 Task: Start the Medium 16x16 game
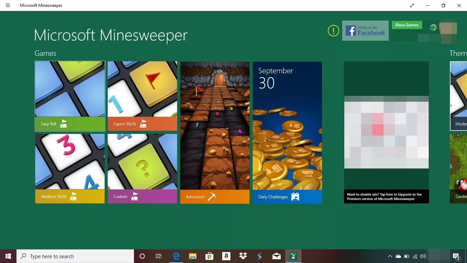click(x=70, y=168)
